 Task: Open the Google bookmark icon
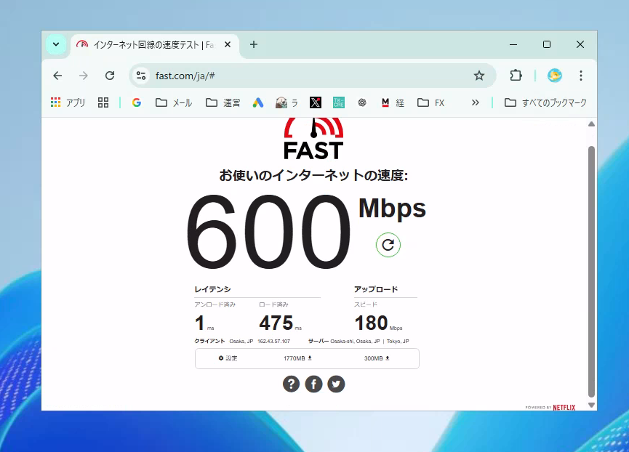point(136,102)
